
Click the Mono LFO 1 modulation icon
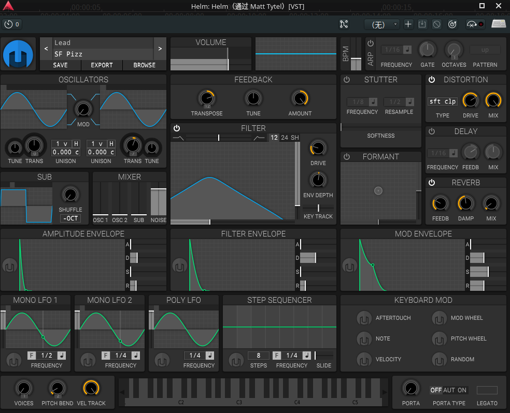pyautogui.click(x=13, y=360)
